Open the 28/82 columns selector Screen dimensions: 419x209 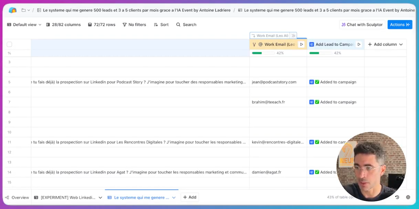[x=63, y=25]
